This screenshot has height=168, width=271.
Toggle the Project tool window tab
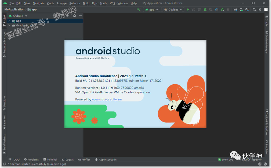[4, 20]
